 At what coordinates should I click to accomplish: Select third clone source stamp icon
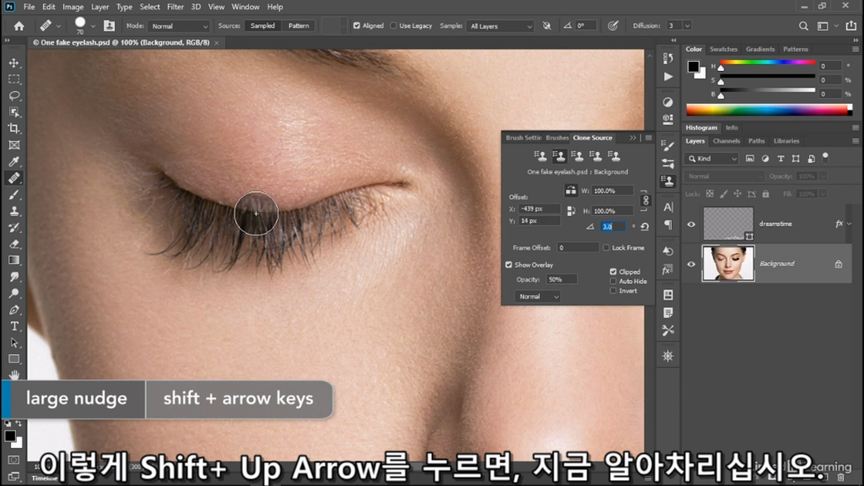577,156
